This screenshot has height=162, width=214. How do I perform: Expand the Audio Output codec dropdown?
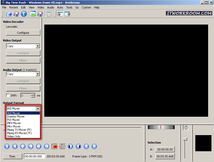[38, 74]
